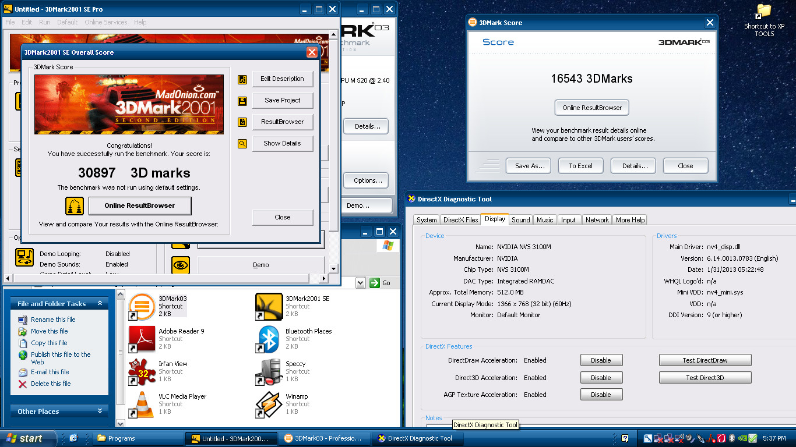The width and height of the screenshot is (796, 447).
Task: Click Save As... in 3DMark Score window
Action: 530,166
